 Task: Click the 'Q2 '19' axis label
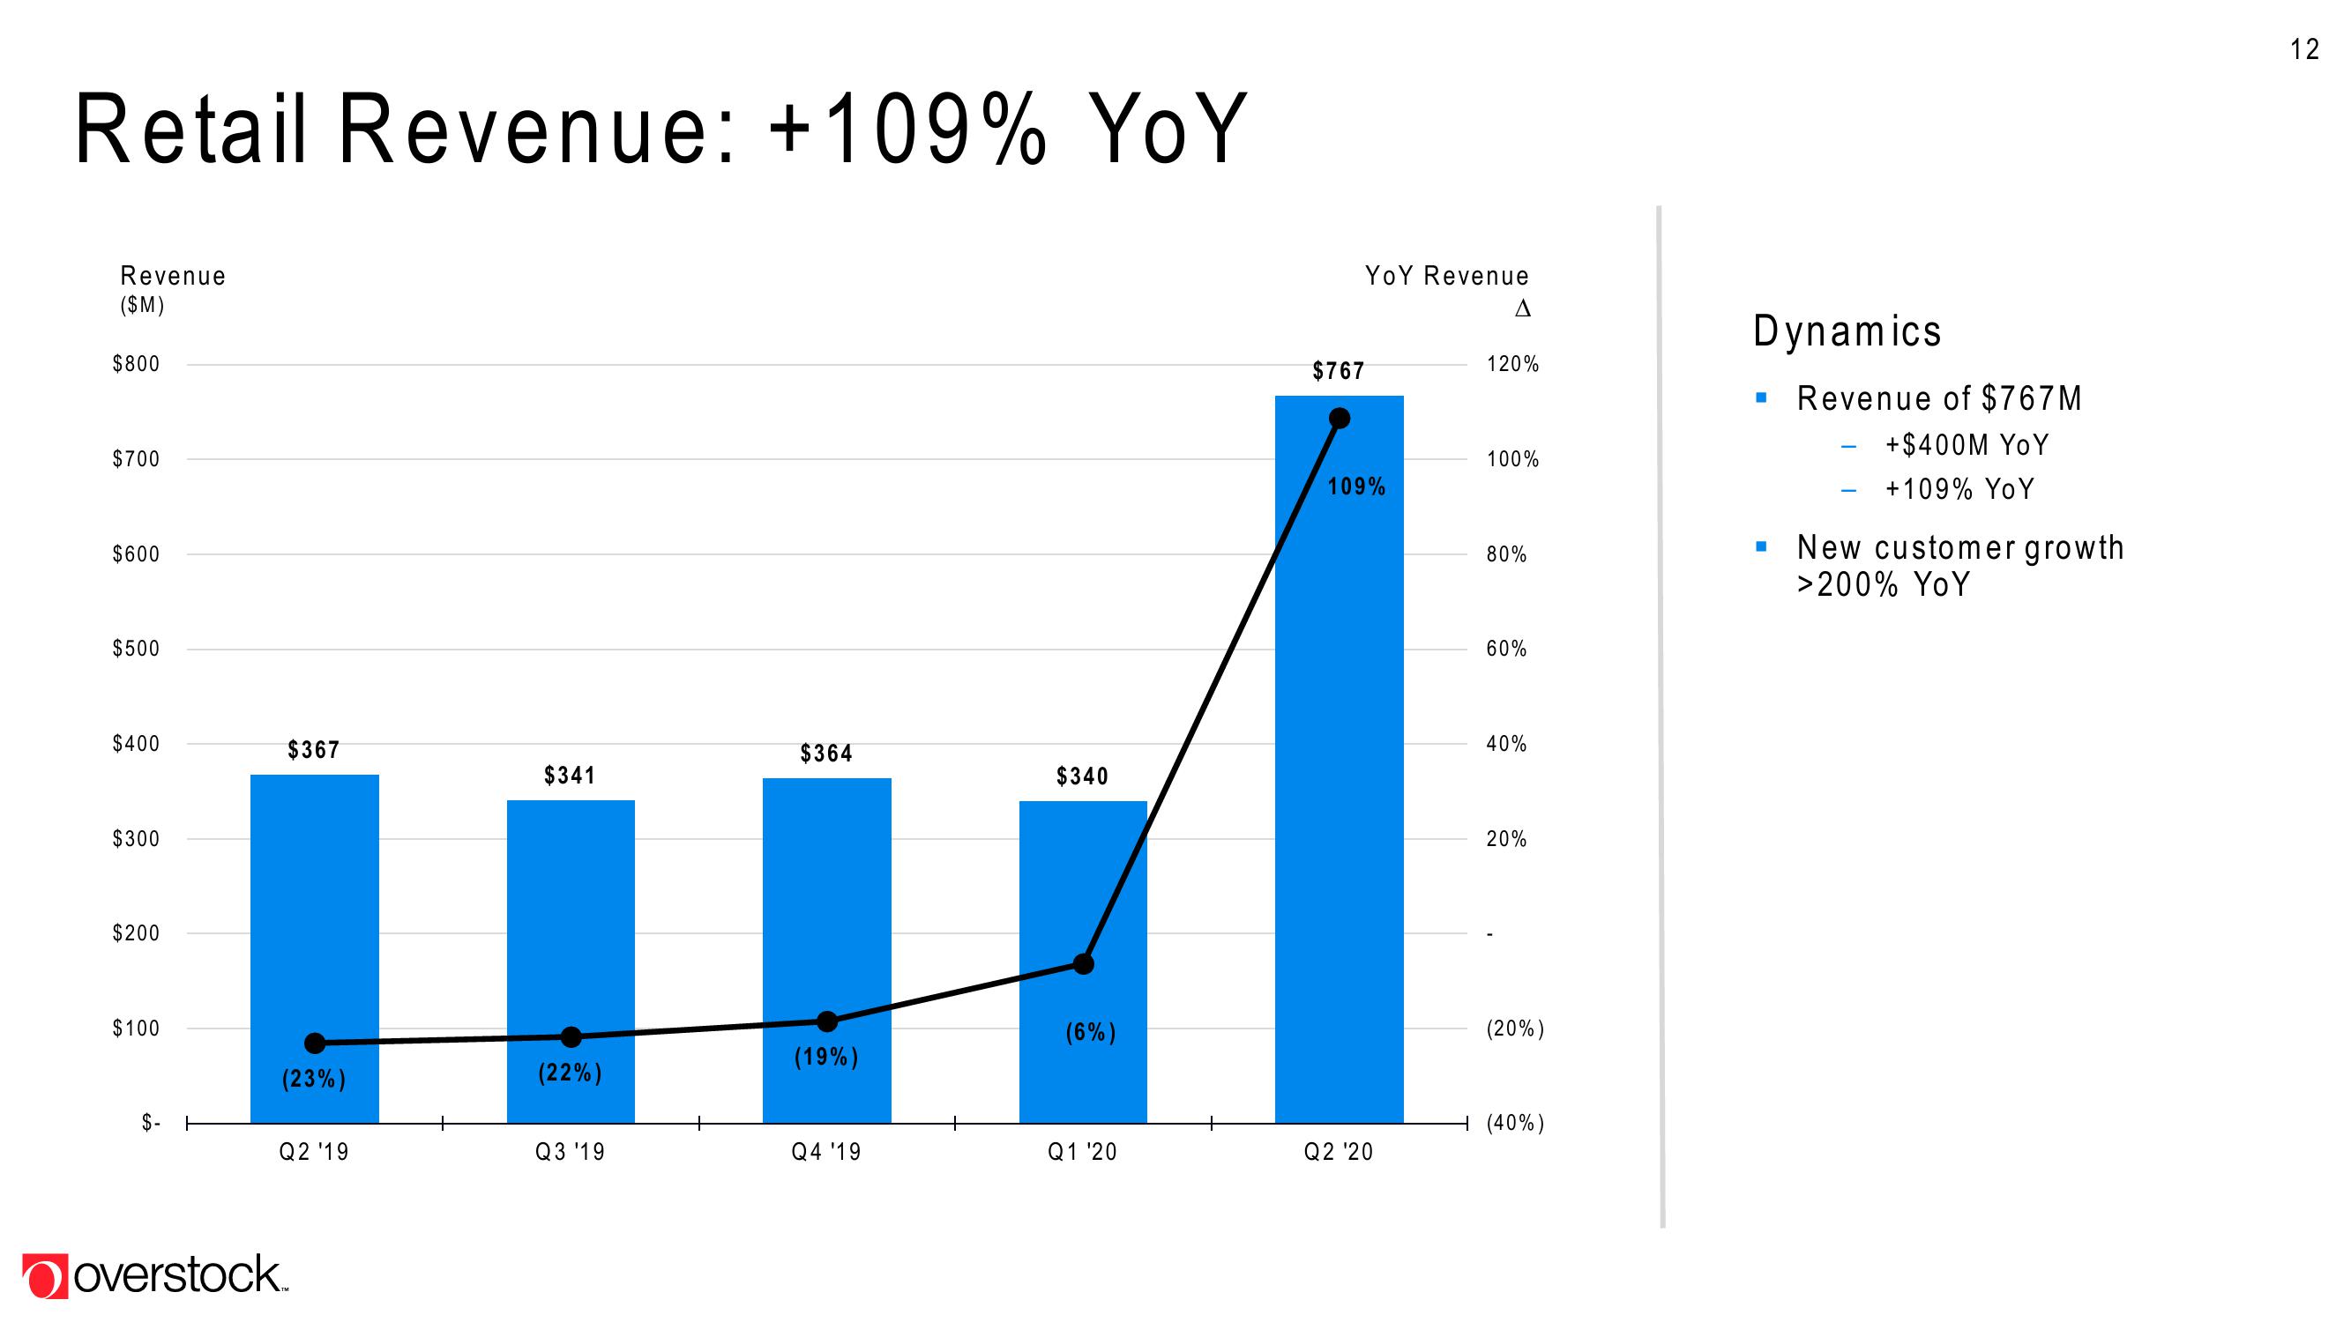point(314,1152)
